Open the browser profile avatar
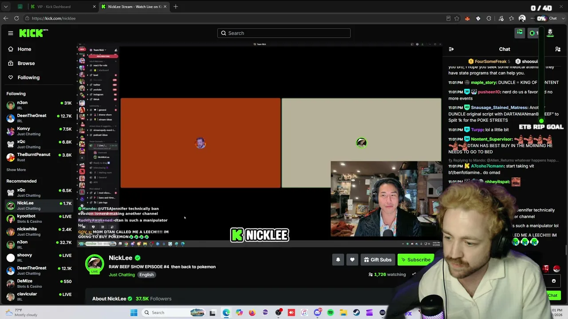 tap(522, 18)
